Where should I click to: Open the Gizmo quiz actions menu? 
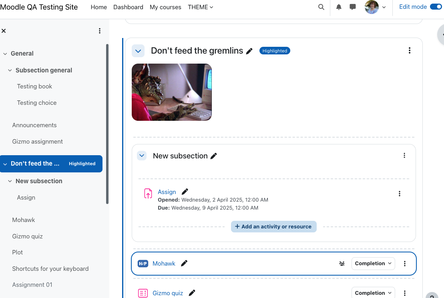pyautogui.click(x=405, y=293)
